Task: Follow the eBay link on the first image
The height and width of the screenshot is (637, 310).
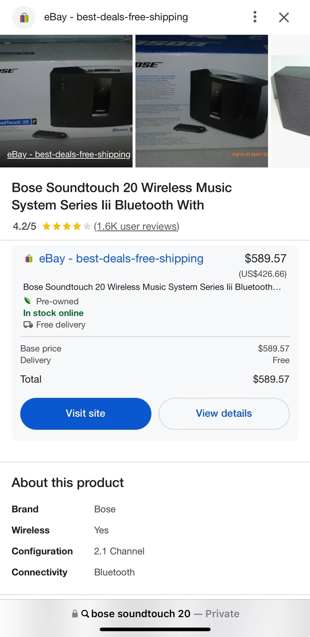Action: [69, 154]
